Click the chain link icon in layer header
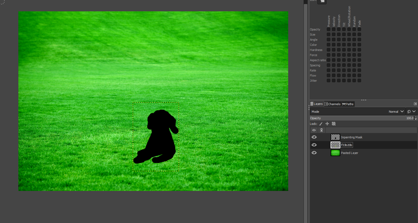Viewport: 418px width, 223px height. pos(321,130)
